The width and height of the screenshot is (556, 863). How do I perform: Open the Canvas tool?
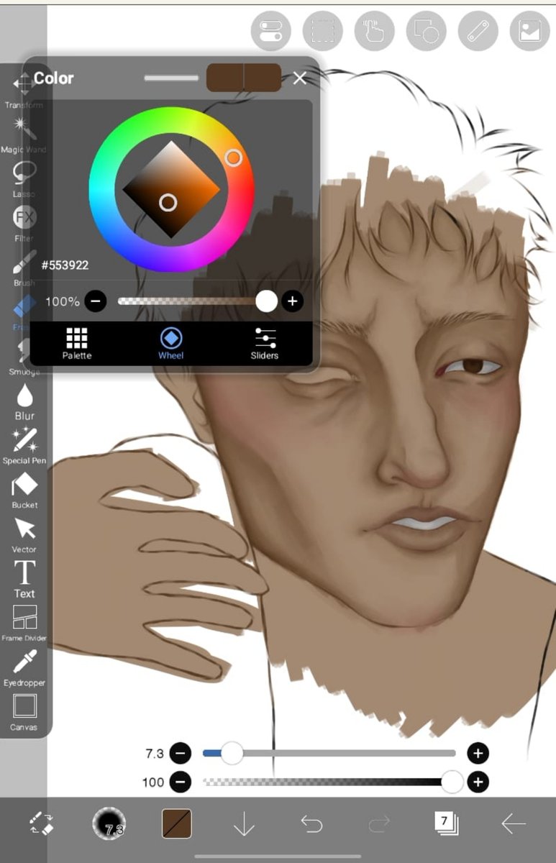tap(24, 712)
